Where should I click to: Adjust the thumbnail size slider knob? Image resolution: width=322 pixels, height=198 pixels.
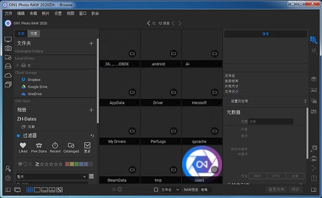(x=120, y=189)
